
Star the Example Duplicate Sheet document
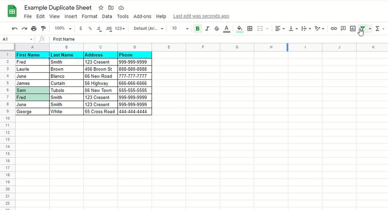click(101, 8)
